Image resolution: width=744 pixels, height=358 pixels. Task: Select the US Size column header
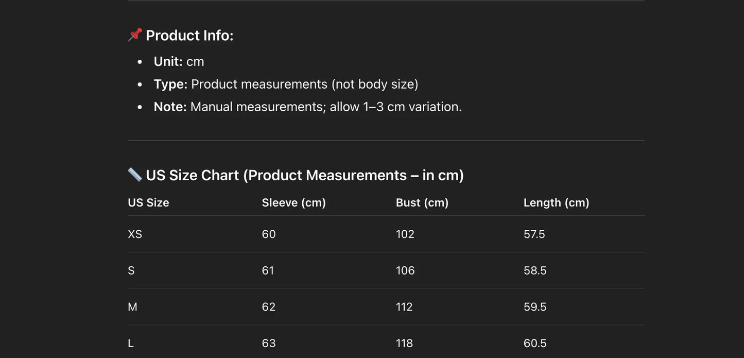coord(148,203)
